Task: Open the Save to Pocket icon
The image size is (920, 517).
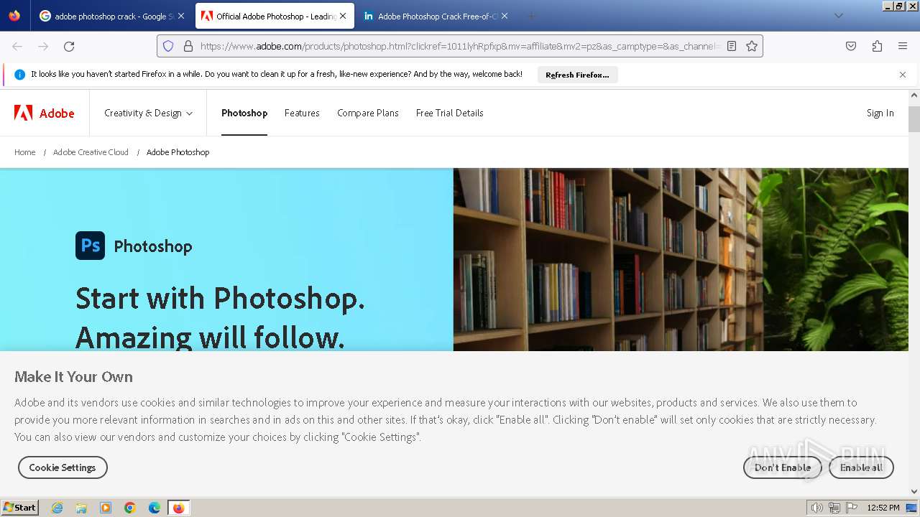Action: click(851, 46)
